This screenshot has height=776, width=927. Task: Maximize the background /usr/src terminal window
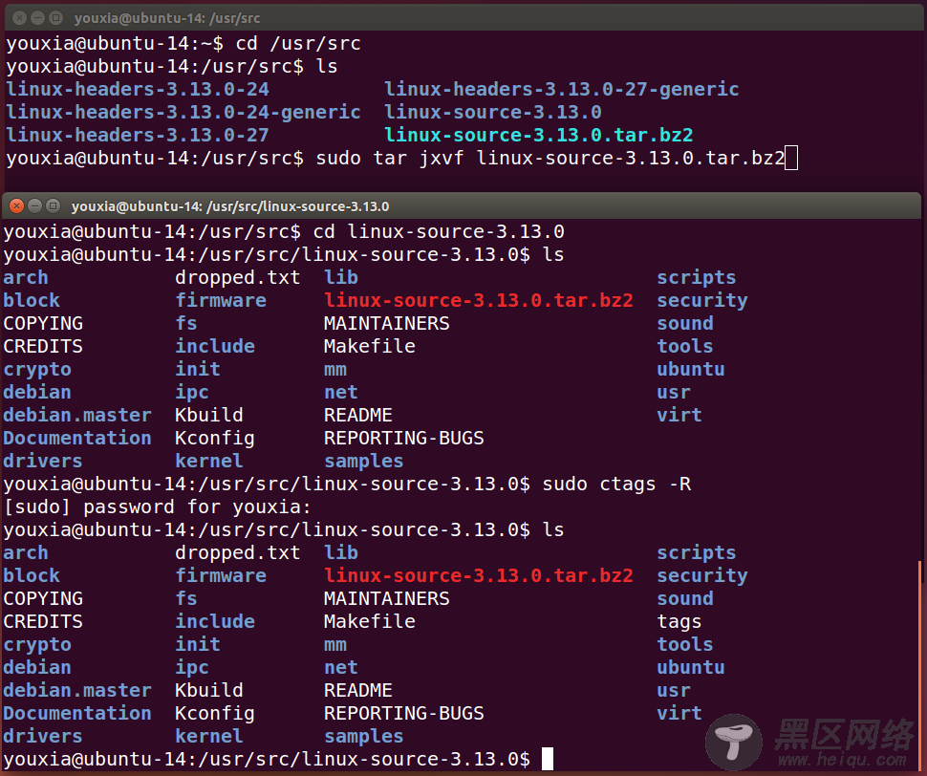55,18
